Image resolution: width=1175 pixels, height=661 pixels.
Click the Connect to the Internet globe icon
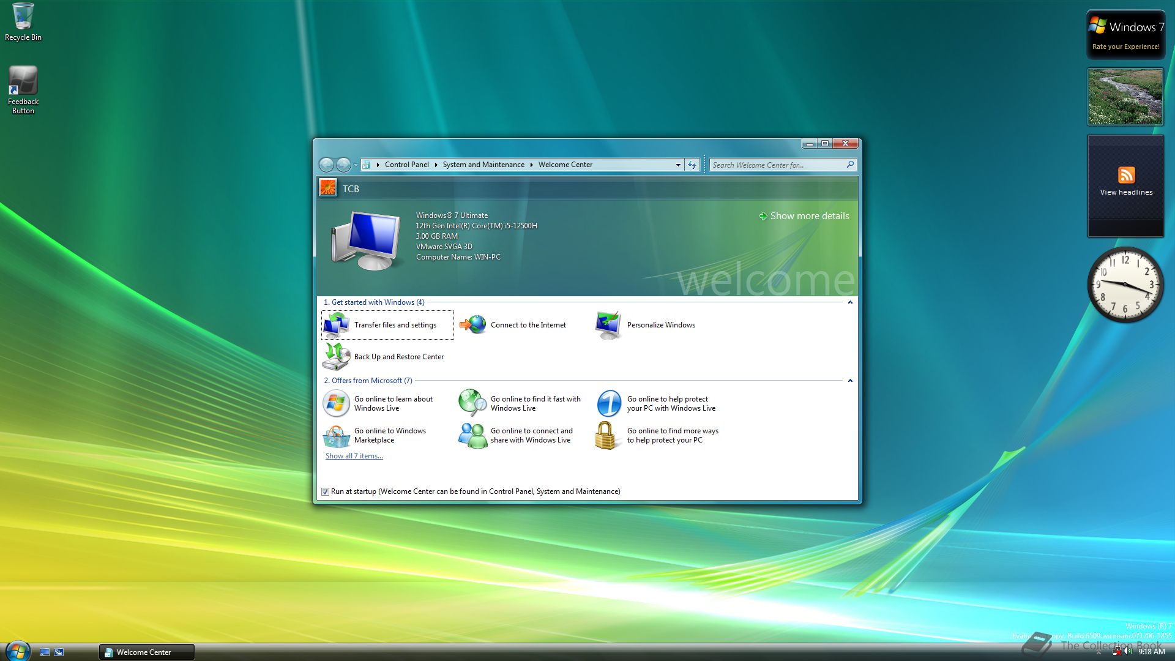click(x=472, y=325)
